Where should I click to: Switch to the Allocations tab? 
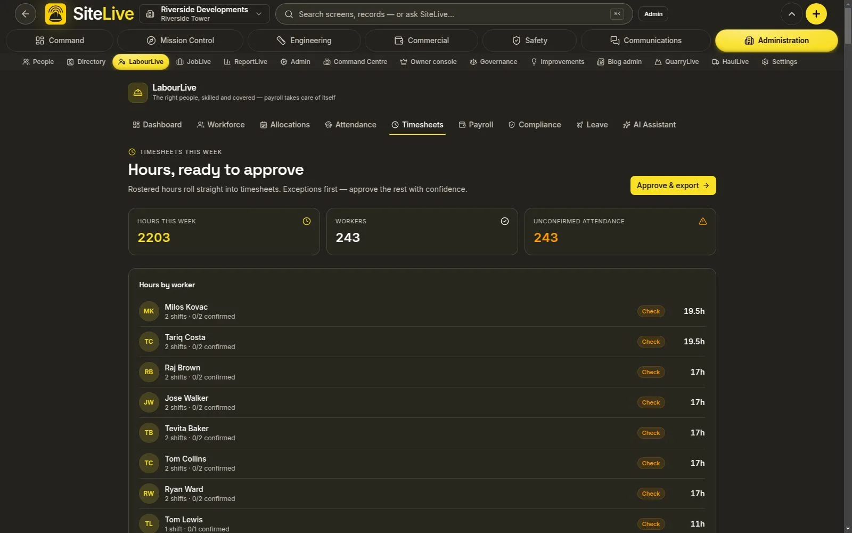(285, 125)
